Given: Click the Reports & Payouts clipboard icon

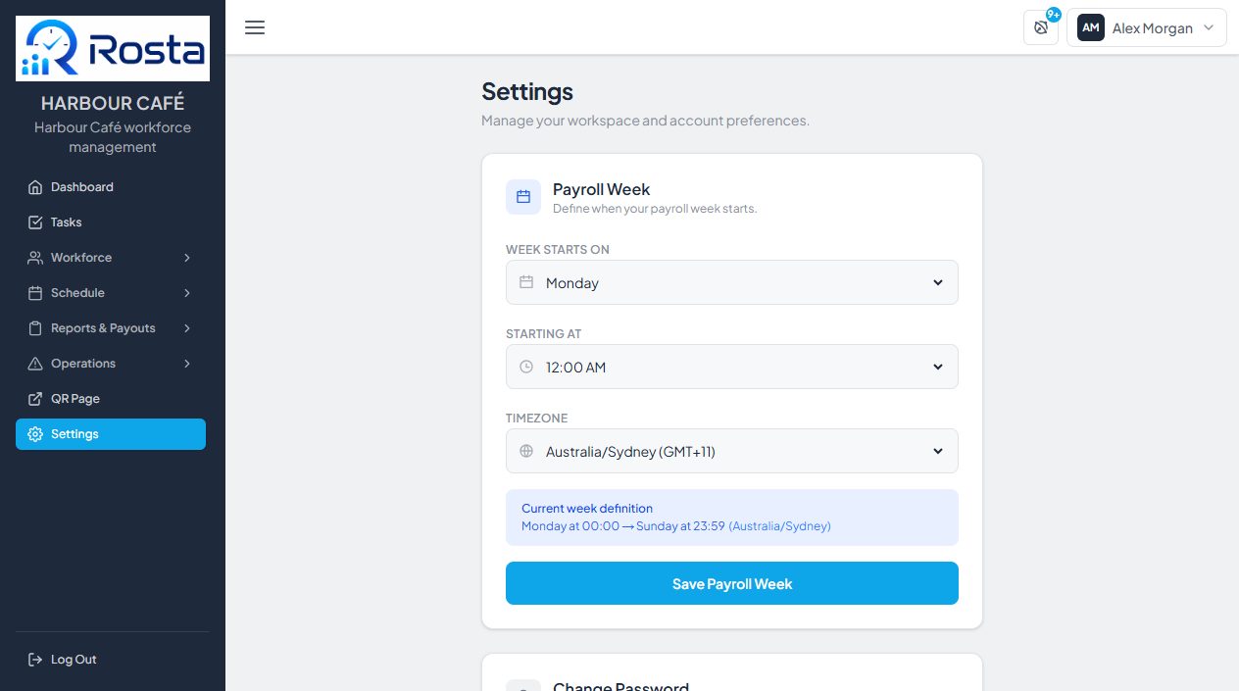Looking at the screenshot, I should 35,328.
